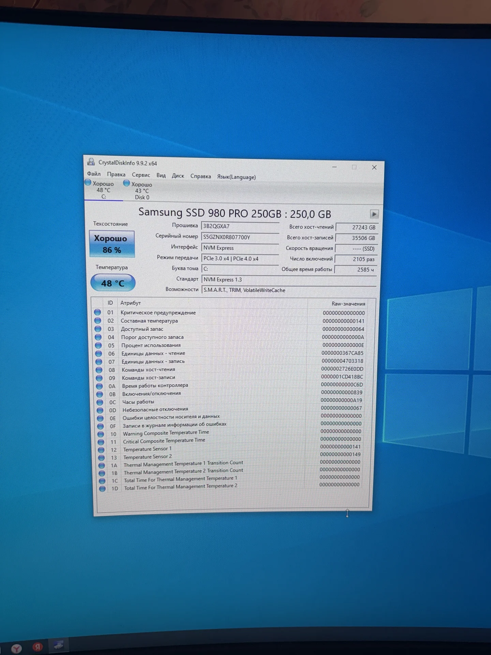Image resolution: width=491 pixels, height=655 pixels.
Task: Open the Справка menu
Action: click(x=200, y=176)
